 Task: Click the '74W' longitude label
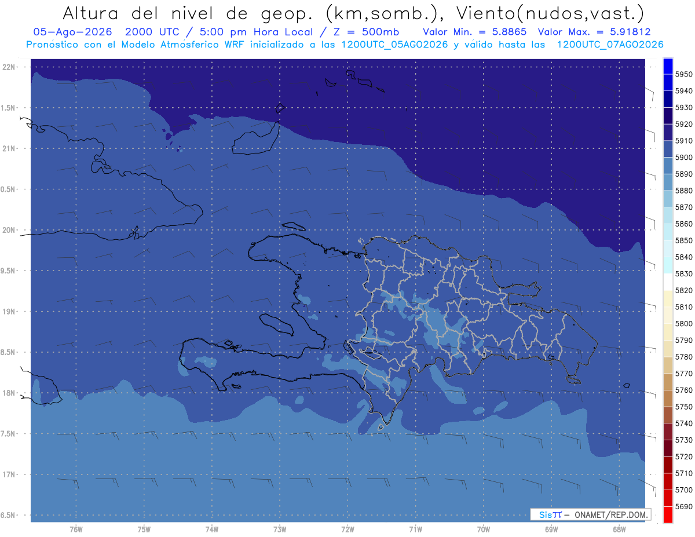(x=211, y=529)
